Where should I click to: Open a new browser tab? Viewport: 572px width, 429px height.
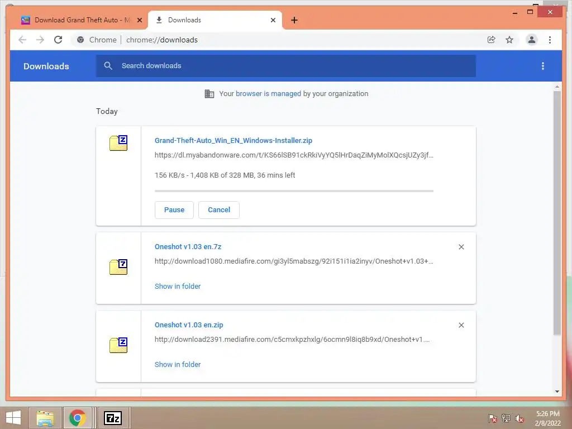tap(294, 20)
